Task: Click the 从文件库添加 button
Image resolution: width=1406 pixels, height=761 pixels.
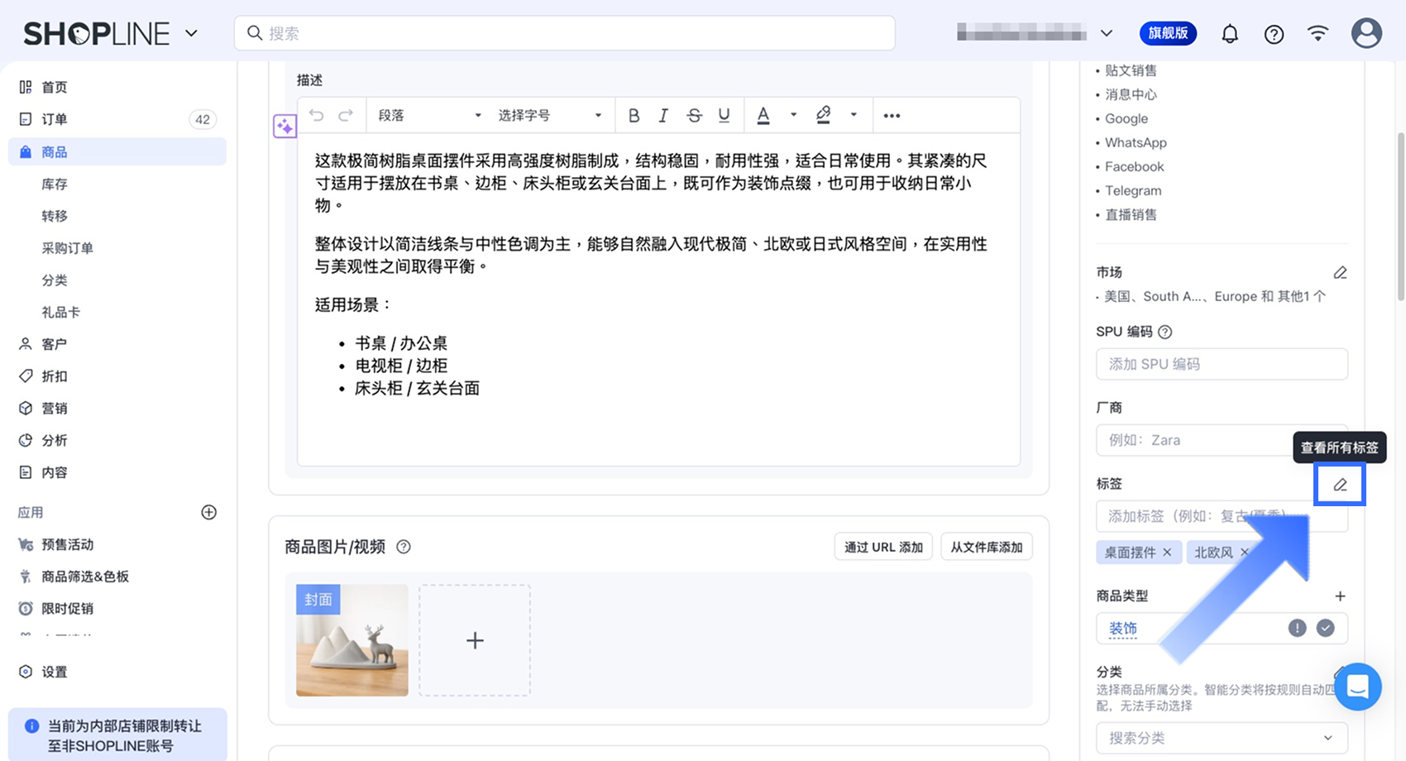Action: pos(986,547)
